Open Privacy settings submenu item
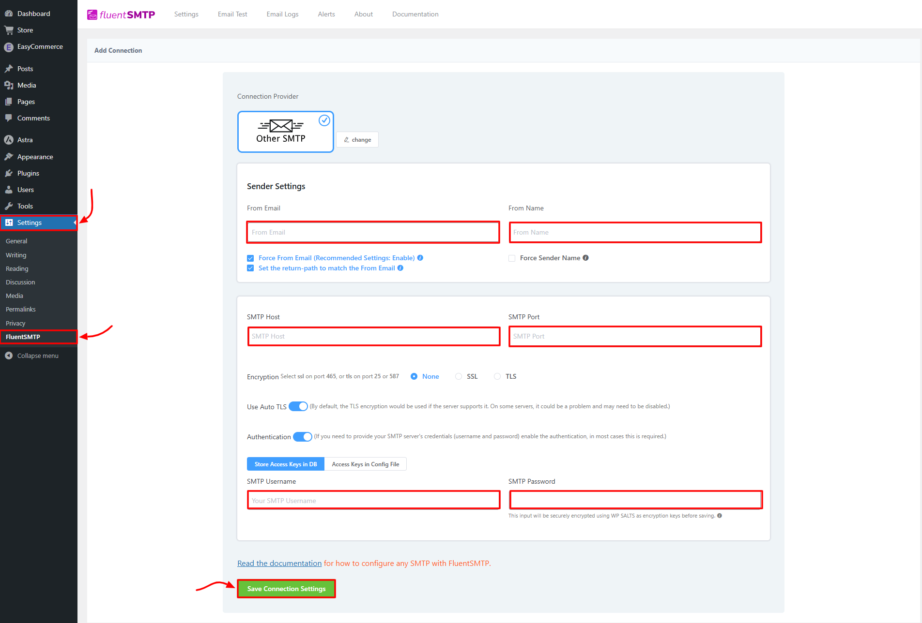 coord(15,323)
